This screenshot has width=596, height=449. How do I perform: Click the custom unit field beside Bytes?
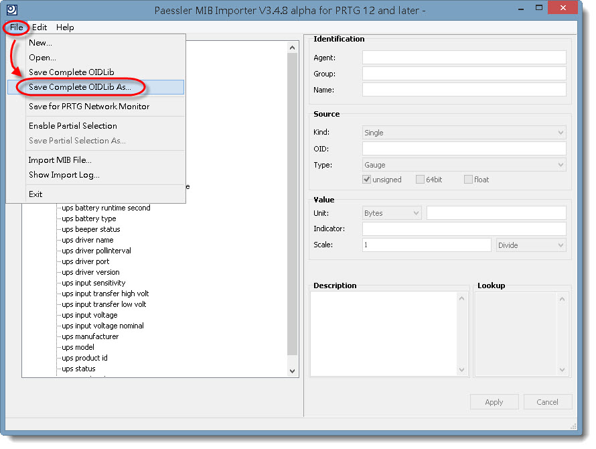[496, 213]
